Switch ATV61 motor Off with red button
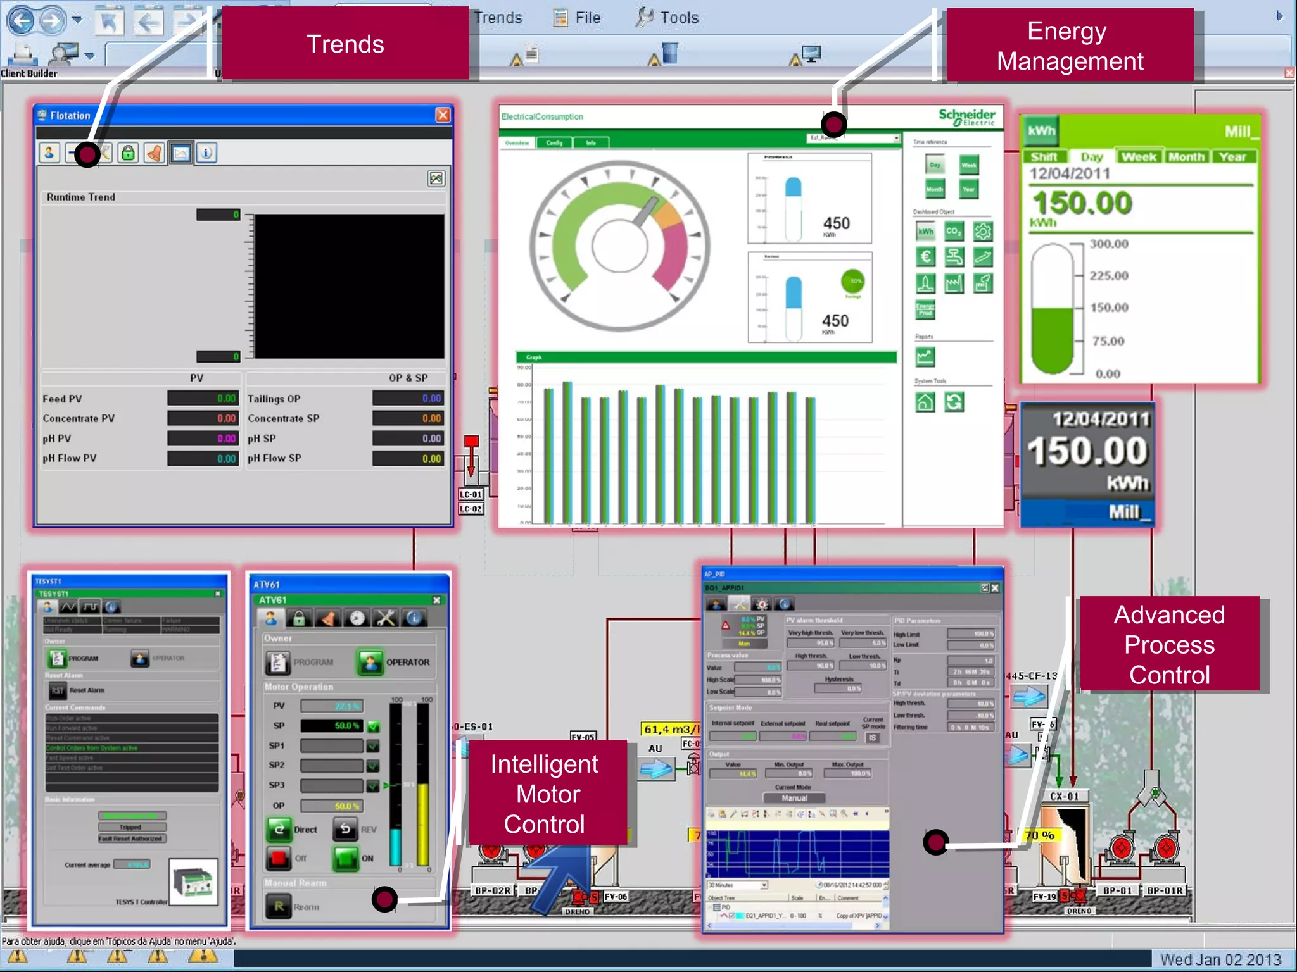The height and width of the screenshot is (972, 1297). [278, 859]
